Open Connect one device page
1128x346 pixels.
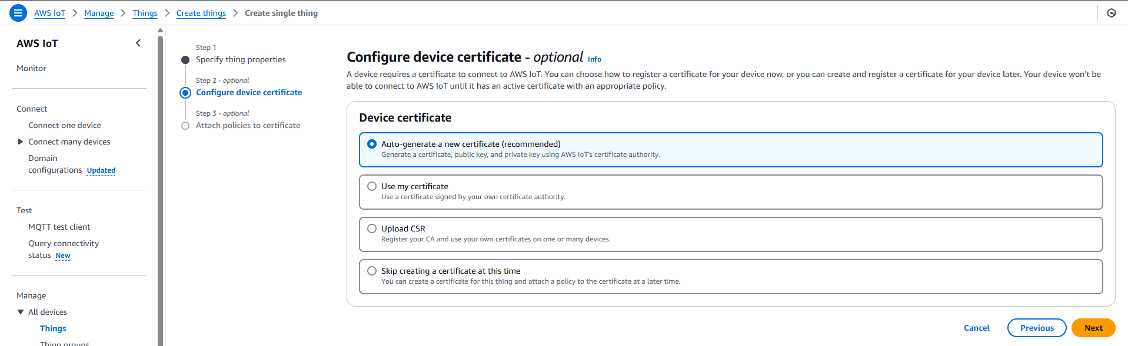tap(64, 125)
